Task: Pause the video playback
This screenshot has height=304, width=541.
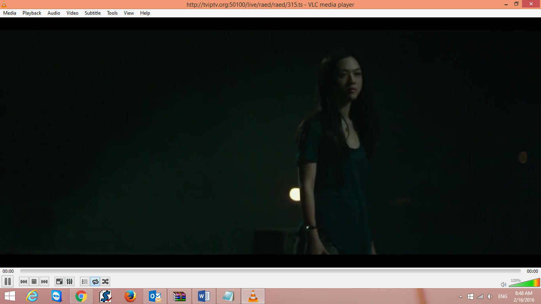Action: 8,281
